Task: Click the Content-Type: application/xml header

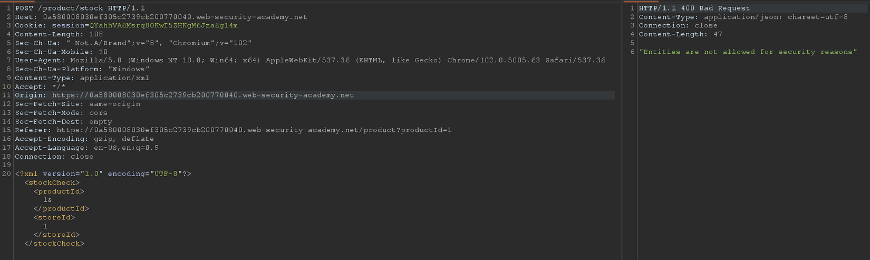Action: 82,78
